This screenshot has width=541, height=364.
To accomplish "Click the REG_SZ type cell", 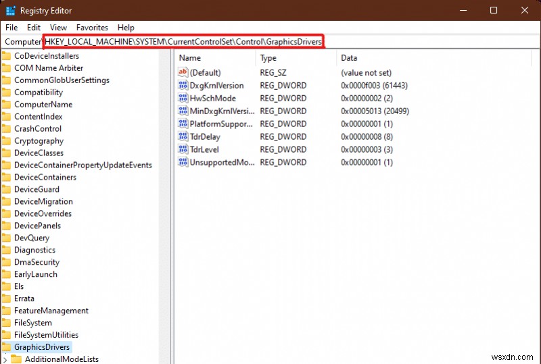I will pyautogui.click(x=273, y=73).
